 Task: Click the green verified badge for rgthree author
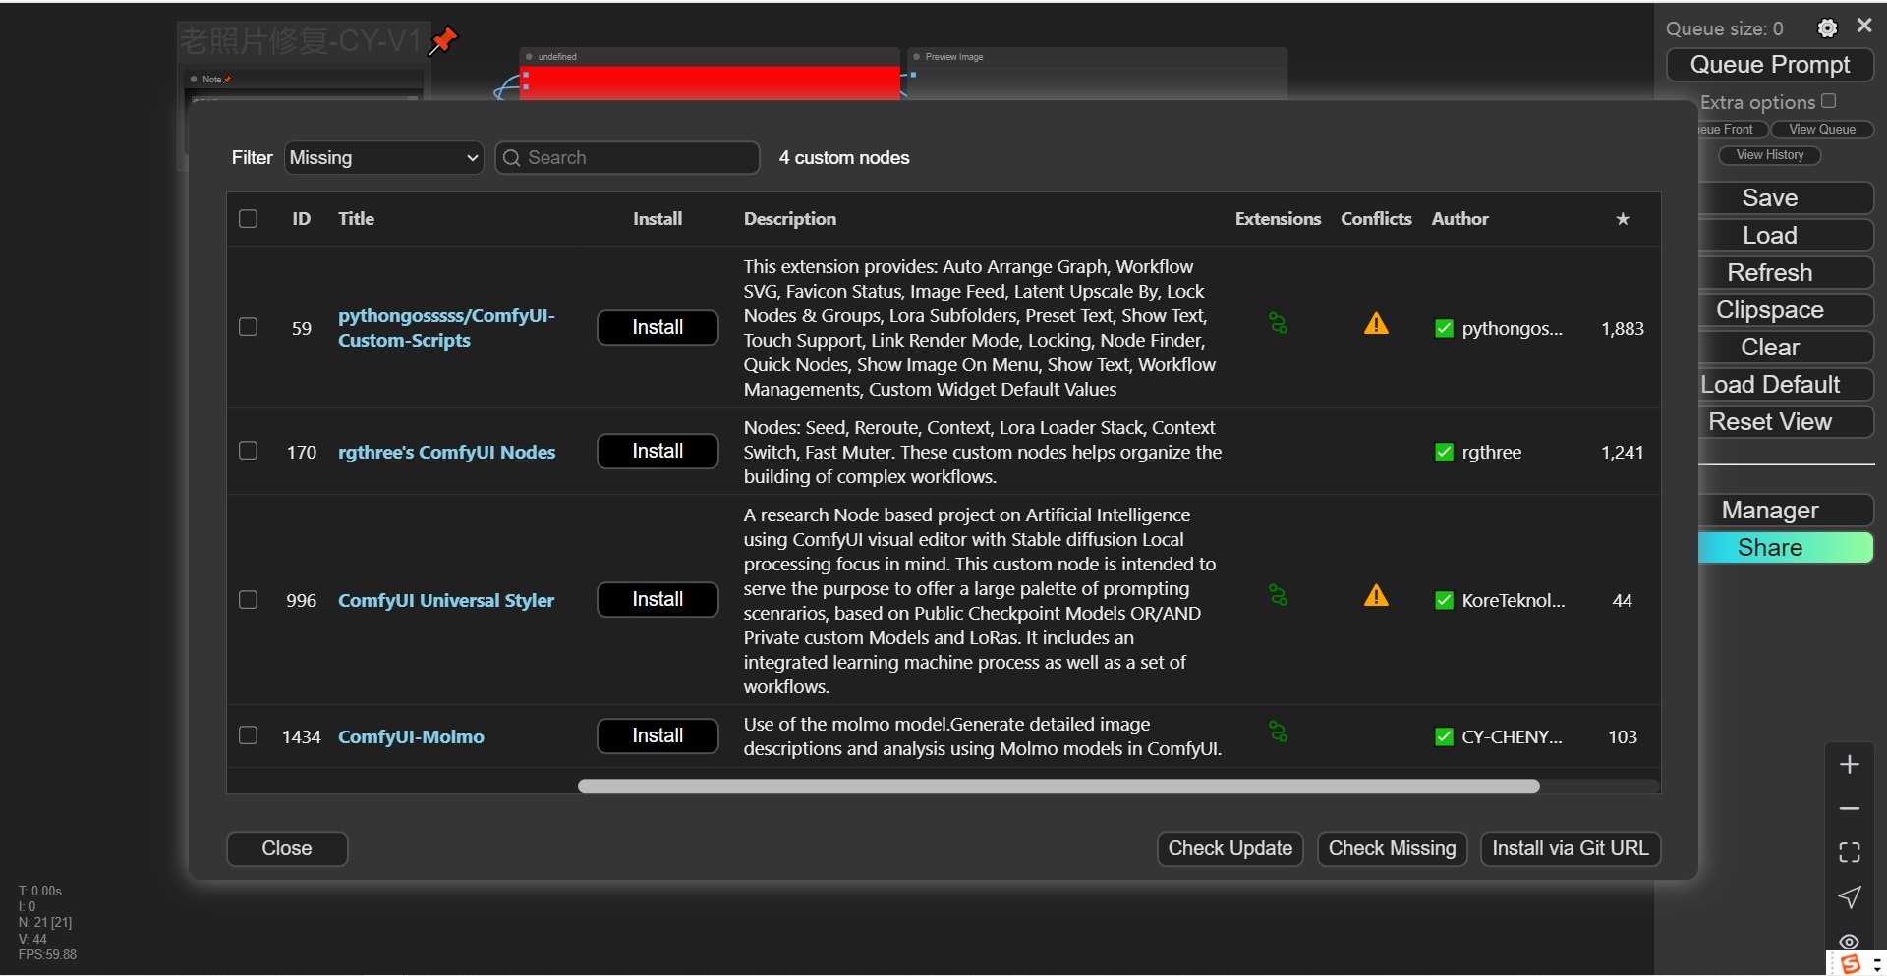(1444, 453)
